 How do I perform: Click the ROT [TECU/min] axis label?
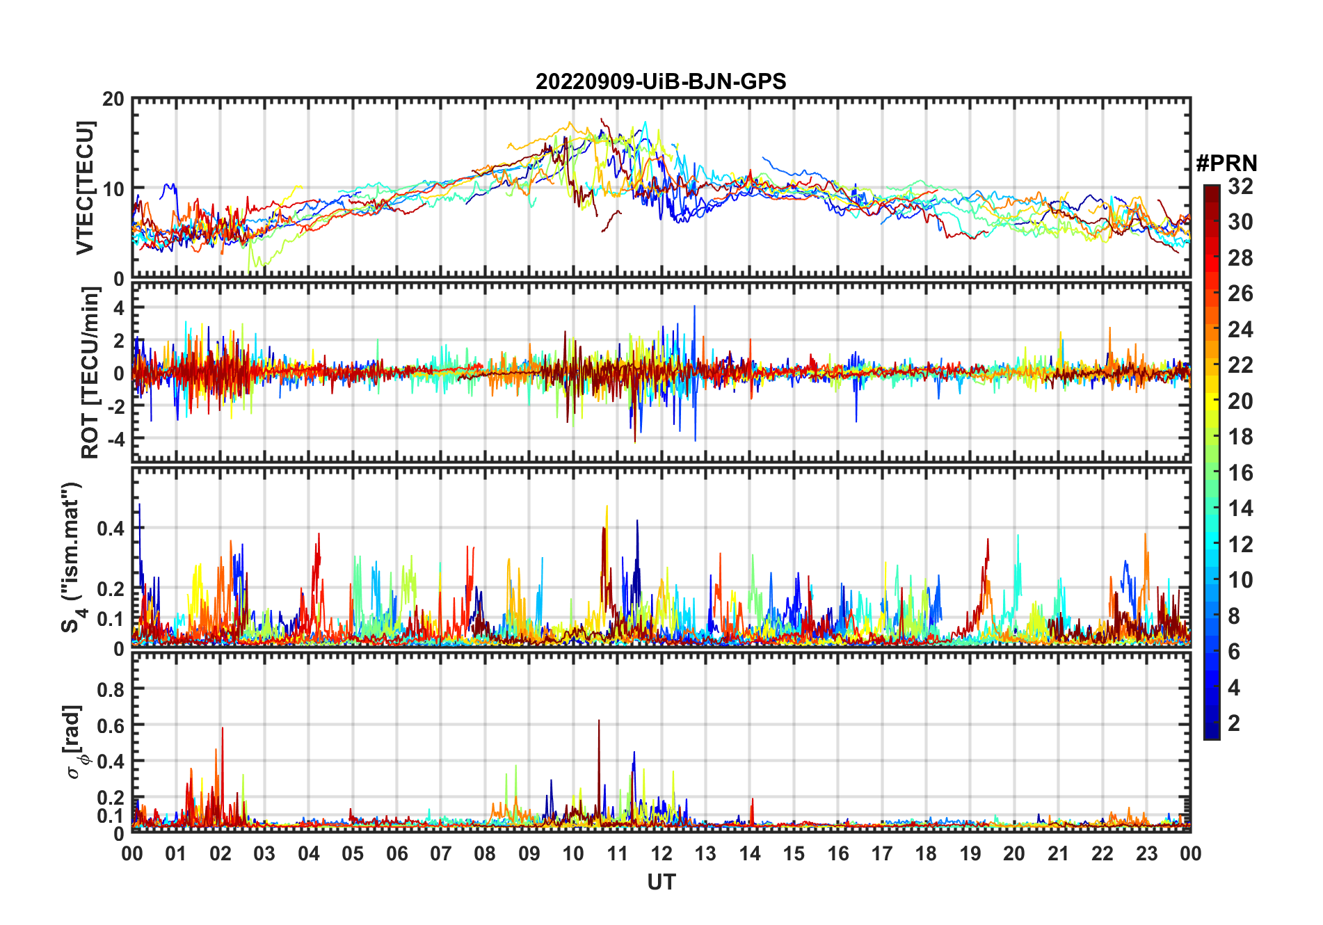point(90,373)
